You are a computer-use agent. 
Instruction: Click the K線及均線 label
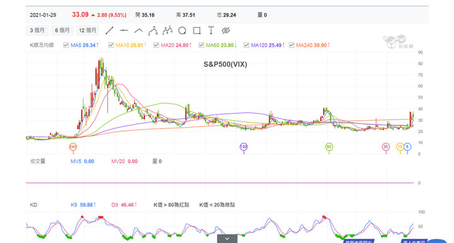pyautogui.click(x=42, y=45)
